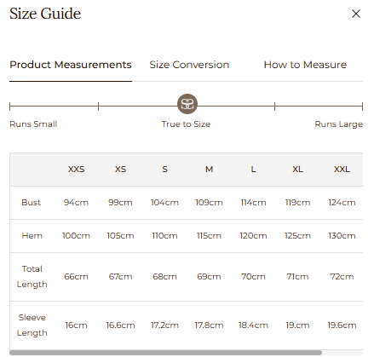Click the 94cm bust value

[76, 203]
